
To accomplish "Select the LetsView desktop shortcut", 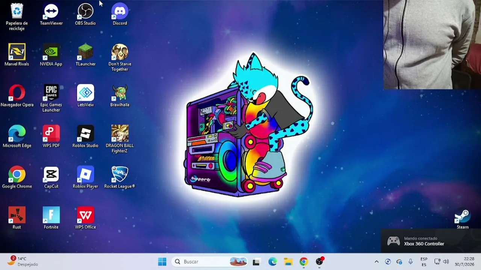I will tap(85, 96).
